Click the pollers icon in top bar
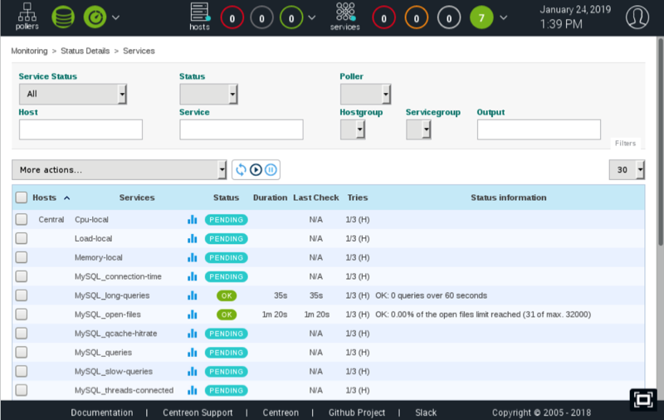Screen dimensions: 664x420 [x=27, y=15]
